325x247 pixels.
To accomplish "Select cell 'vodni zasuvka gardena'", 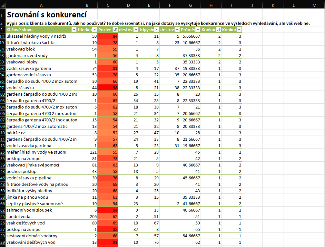I will (x=41, y=146).
